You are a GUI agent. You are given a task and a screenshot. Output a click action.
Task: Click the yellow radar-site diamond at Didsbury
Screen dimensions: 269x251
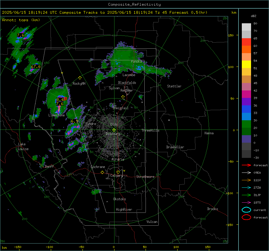114,130
